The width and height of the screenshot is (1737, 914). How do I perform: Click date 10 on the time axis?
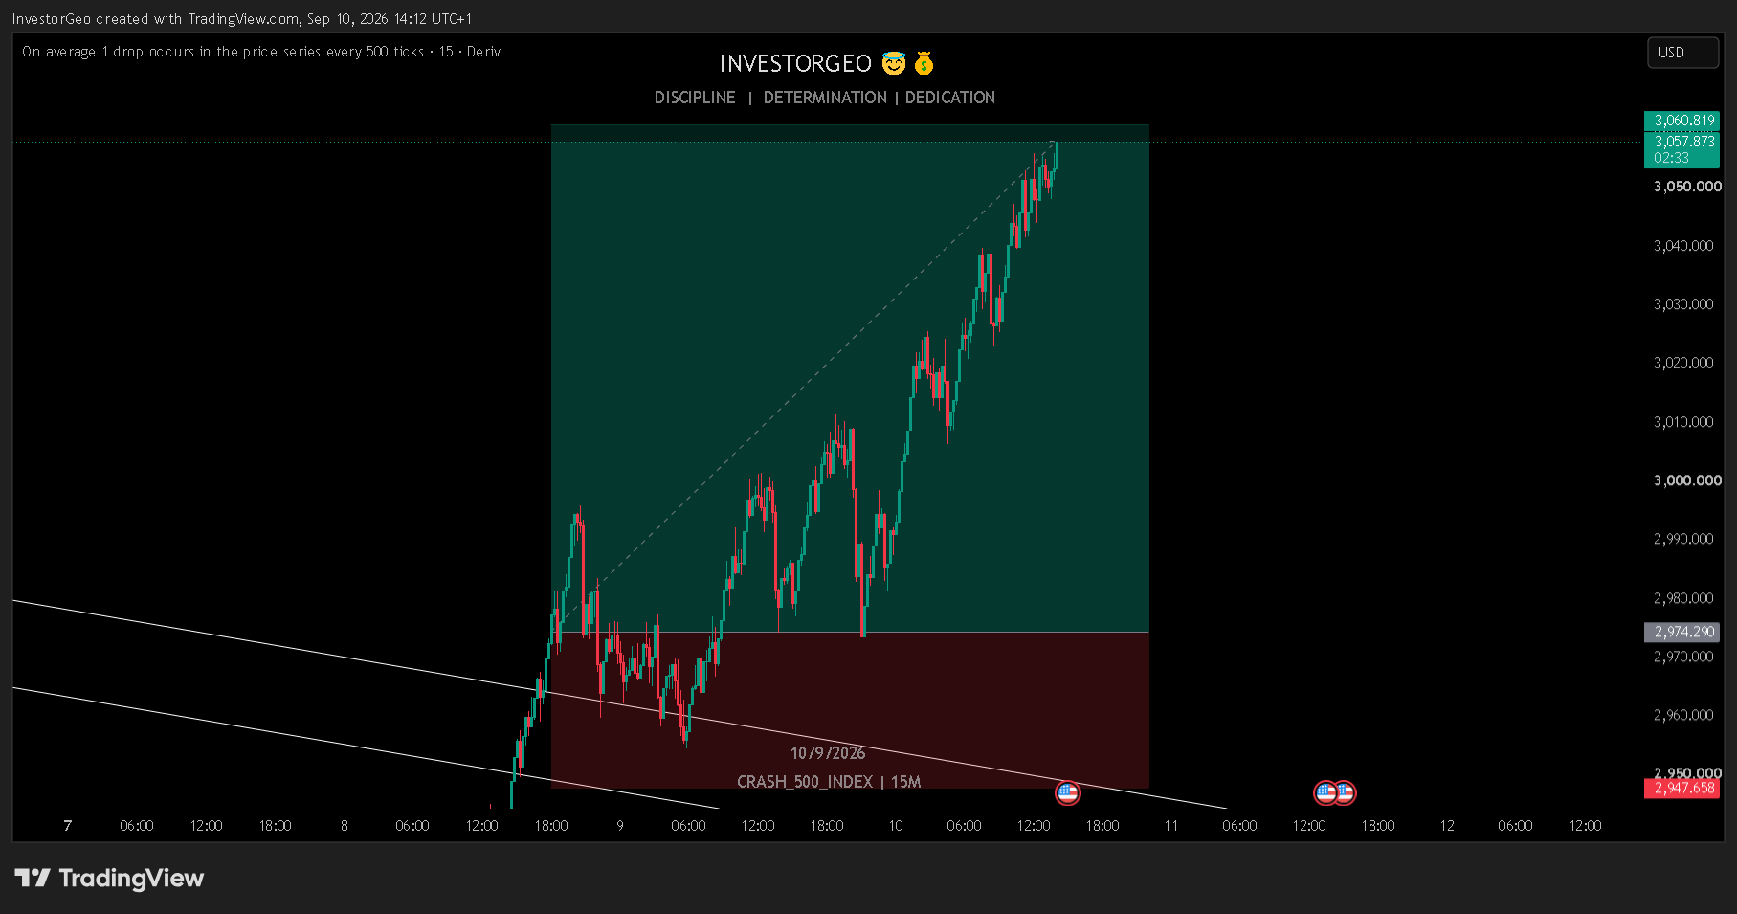coord(896,825)
